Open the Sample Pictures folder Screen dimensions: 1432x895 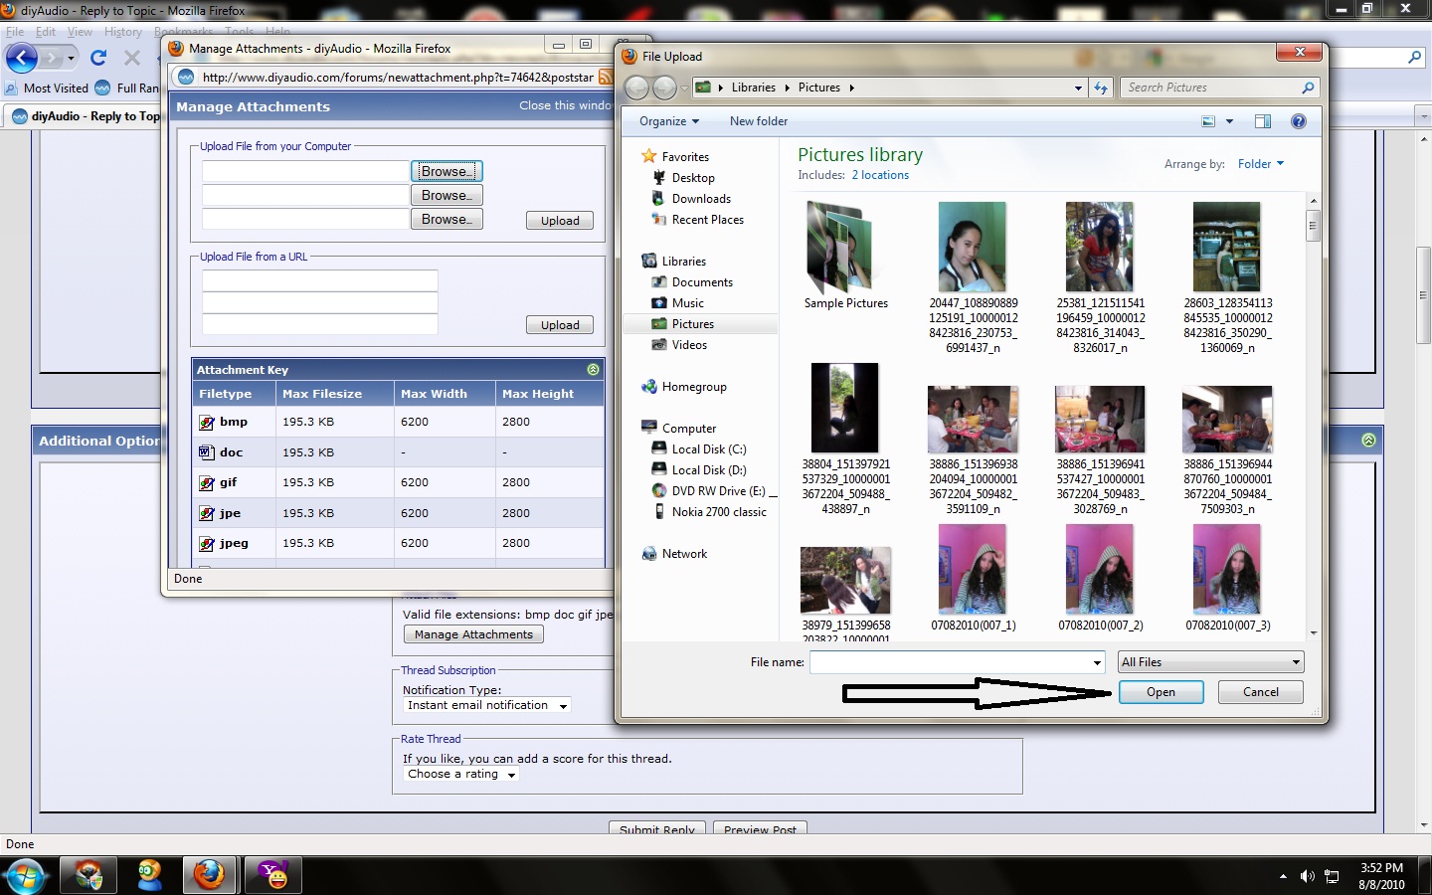(x=845, y=256)
